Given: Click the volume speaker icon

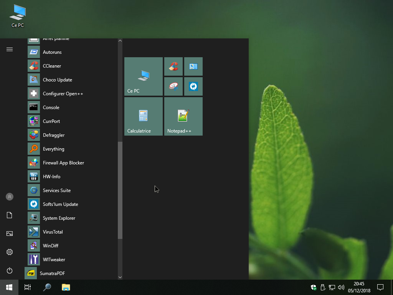Looking at the screenshot, I should 341,287.
